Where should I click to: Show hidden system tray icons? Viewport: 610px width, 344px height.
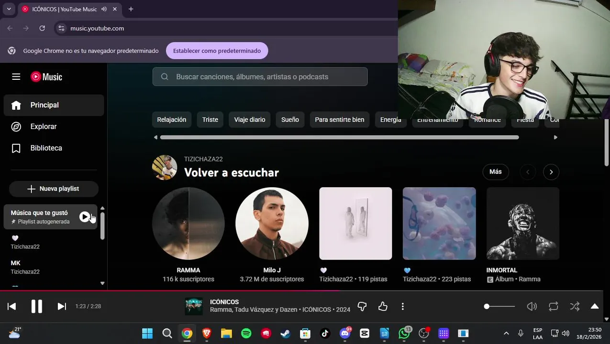(x=506, y=333)
